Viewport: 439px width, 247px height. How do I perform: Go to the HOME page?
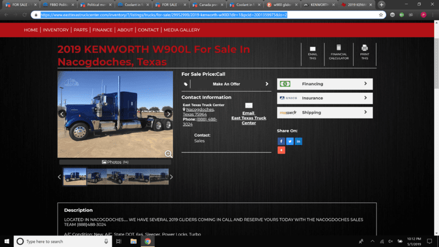click(31, 30)
